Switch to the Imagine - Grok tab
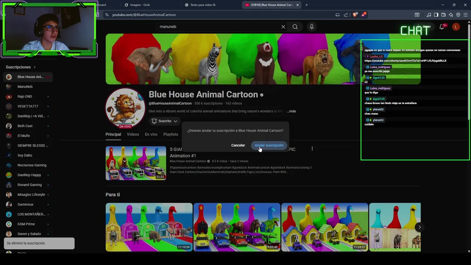 coord(140,5)
